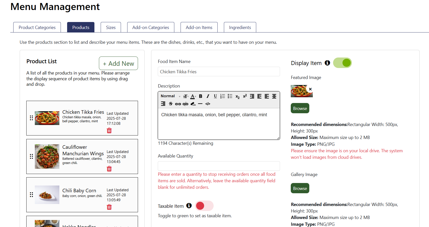Turn off the Display Item toggle

coord(342,63)
